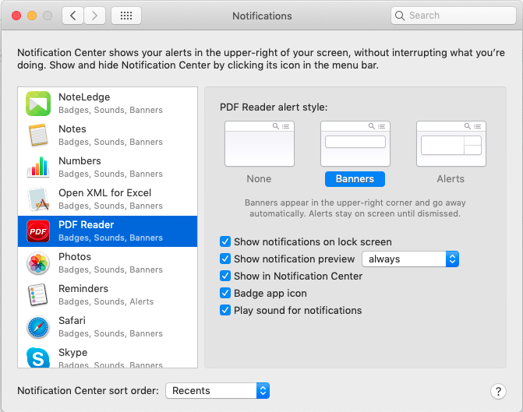Uncheck Show notifications on lock screen
This screenshot has height=412, width=523.
(x=225, y=241)
